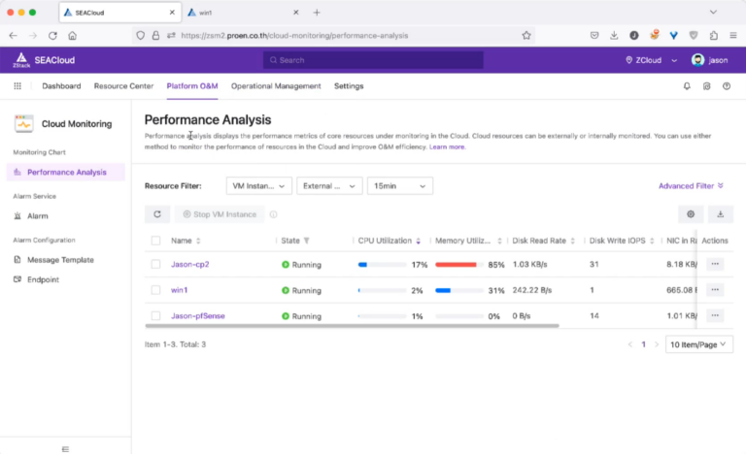Expand the Advanced Filter
This screenshot has height=454, width=746.
click(x=691, y=186)
